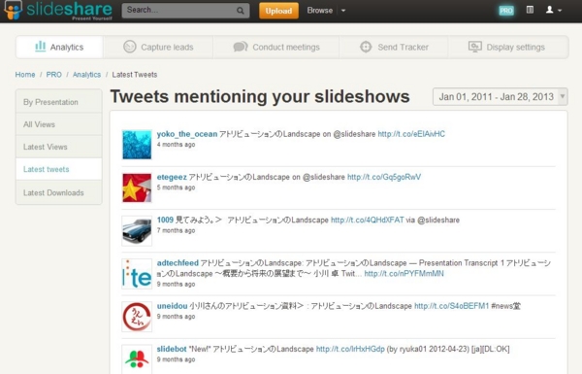This screenshot has width=582, height=374.
Task: Click etegeez star flag avatar
Action: [137, 187]
